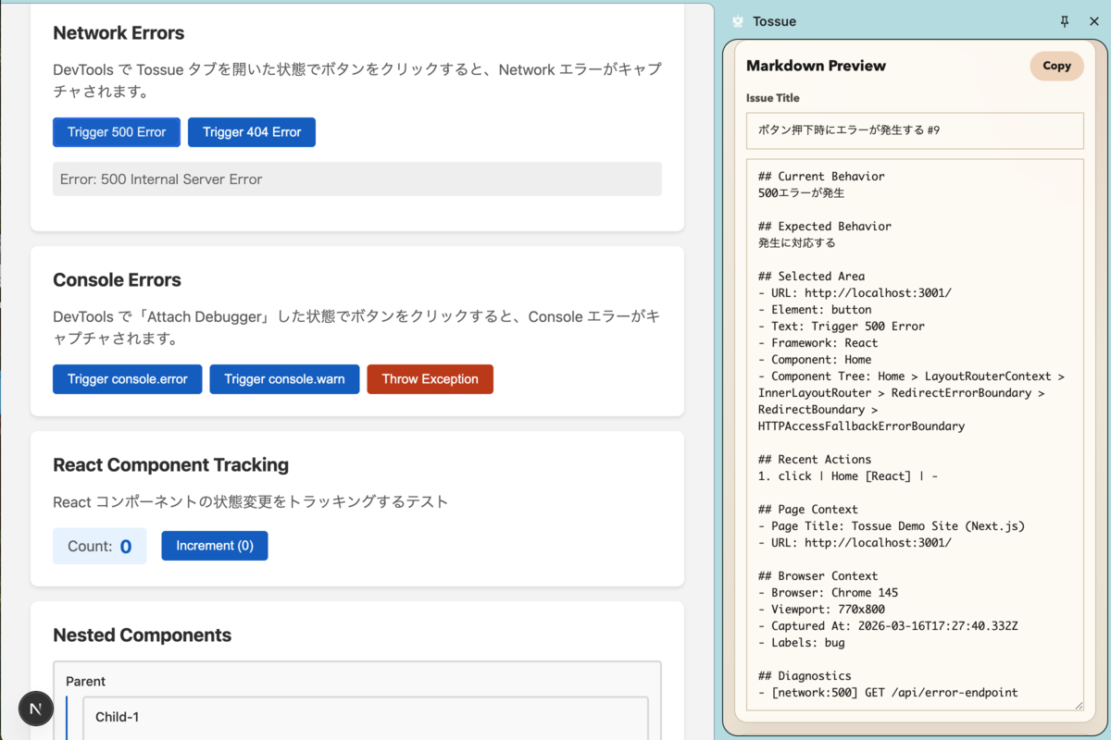Screen dimensions: 1111x740
Task: Click the '- Browser: Chrome 145' line
Action: coord(829,593)
